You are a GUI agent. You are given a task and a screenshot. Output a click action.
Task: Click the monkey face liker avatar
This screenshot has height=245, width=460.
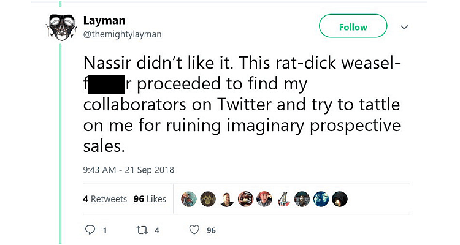[209, 199]
